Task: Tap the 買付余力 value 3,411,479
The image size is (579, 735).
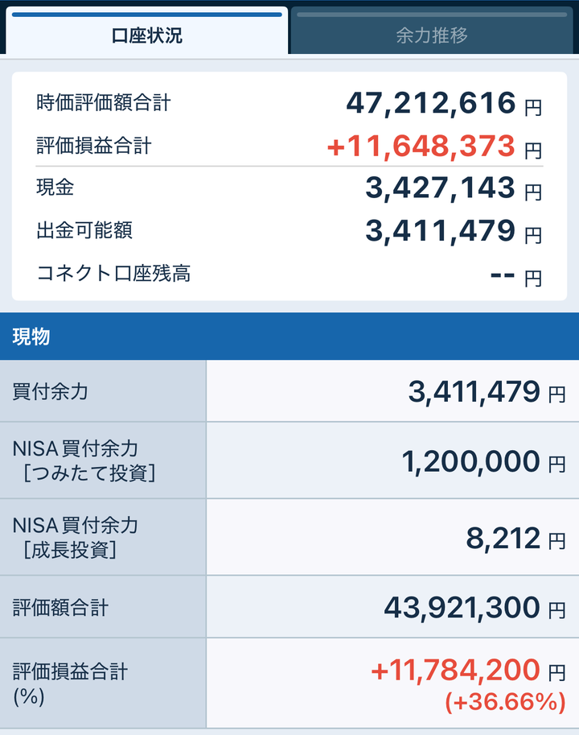Action: [474, 392]
